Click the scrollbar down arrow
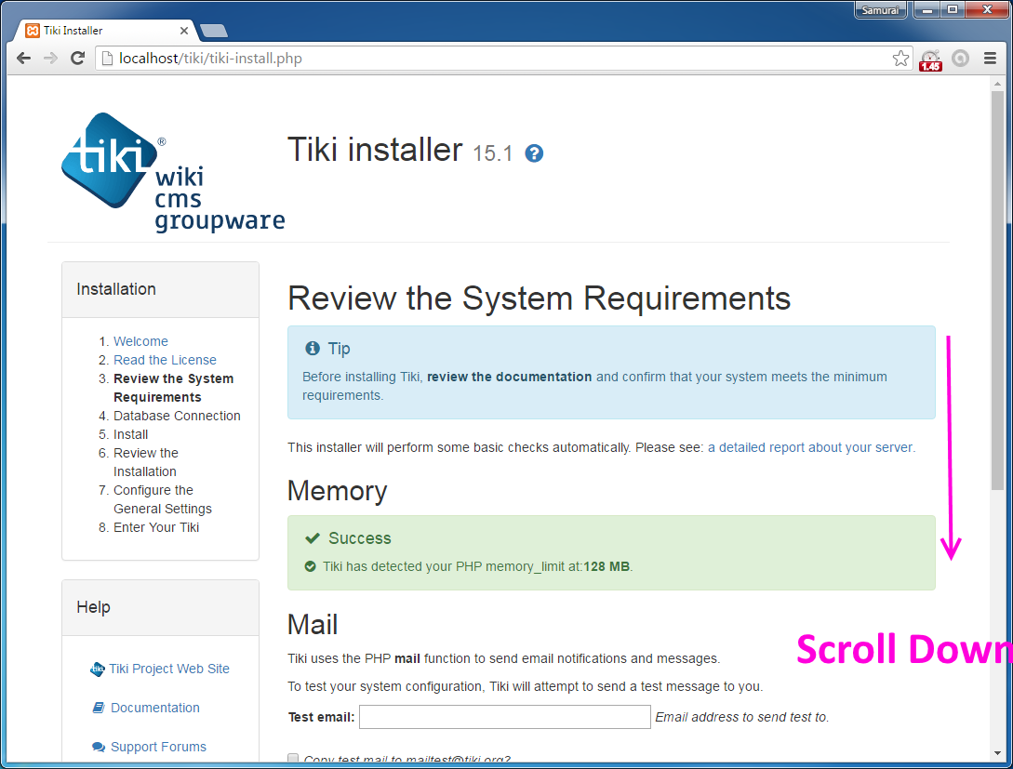 point(997,753)
